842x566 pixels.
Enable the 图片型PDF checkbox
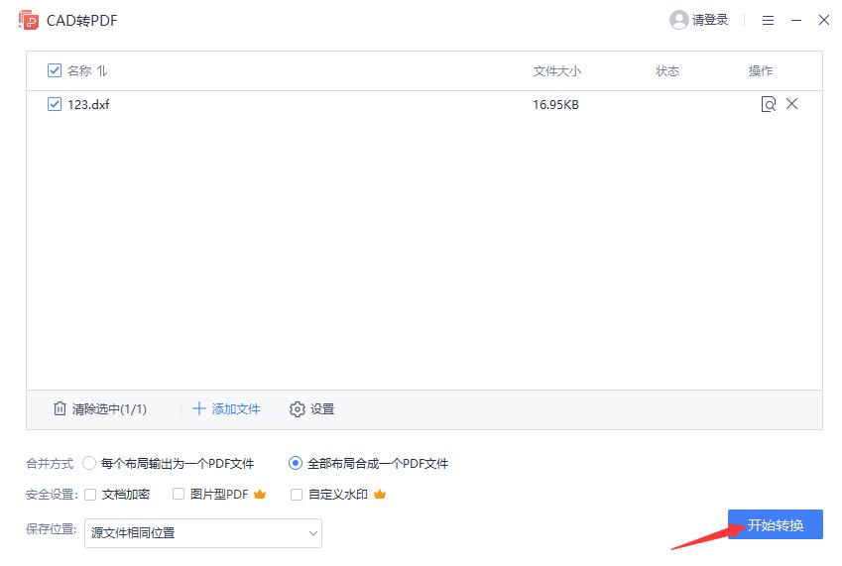[179, 494]
